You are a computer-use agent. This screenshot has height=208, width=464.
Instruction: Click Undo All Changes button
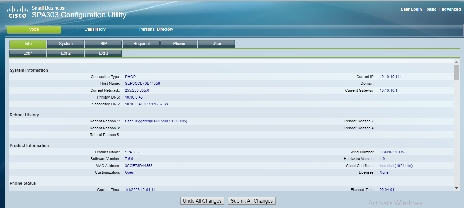[202, 201]
